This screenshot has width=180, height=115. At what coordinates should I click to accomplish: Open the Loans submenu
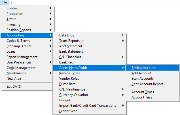pos(27,52)
